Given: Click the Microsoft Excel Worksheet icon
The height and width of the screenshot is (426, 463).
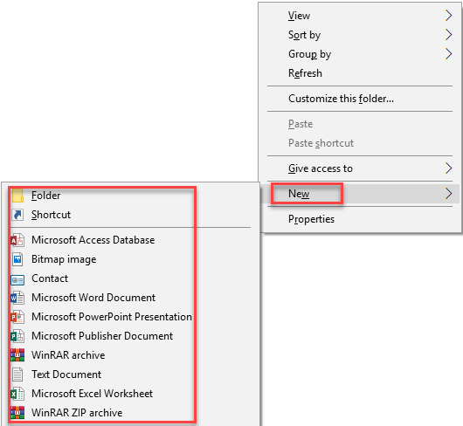Looking at the screenshot, I should coord(17,394).
